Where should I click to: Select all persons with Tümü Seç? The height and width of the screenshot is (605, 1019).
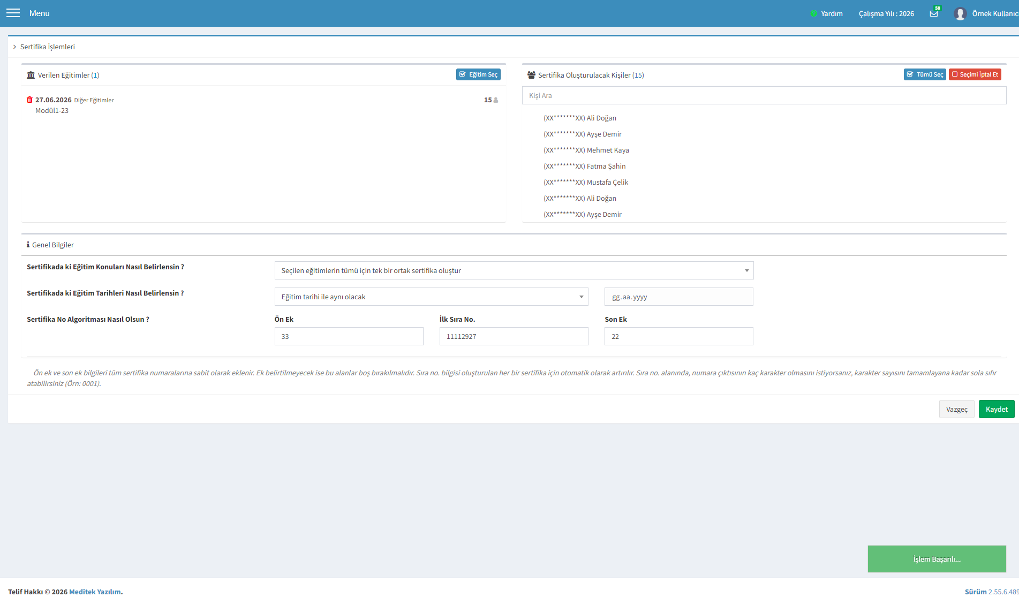coord(925,74)
